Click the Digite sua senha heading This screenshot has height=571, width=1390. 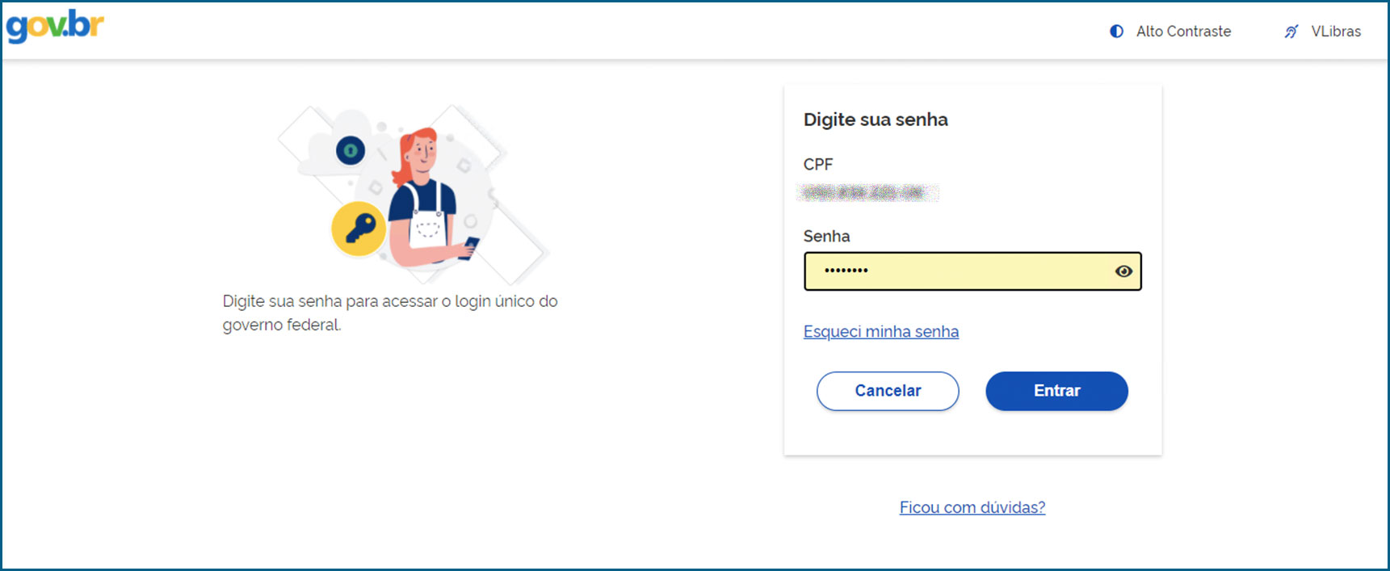click(x=876, y=120)
